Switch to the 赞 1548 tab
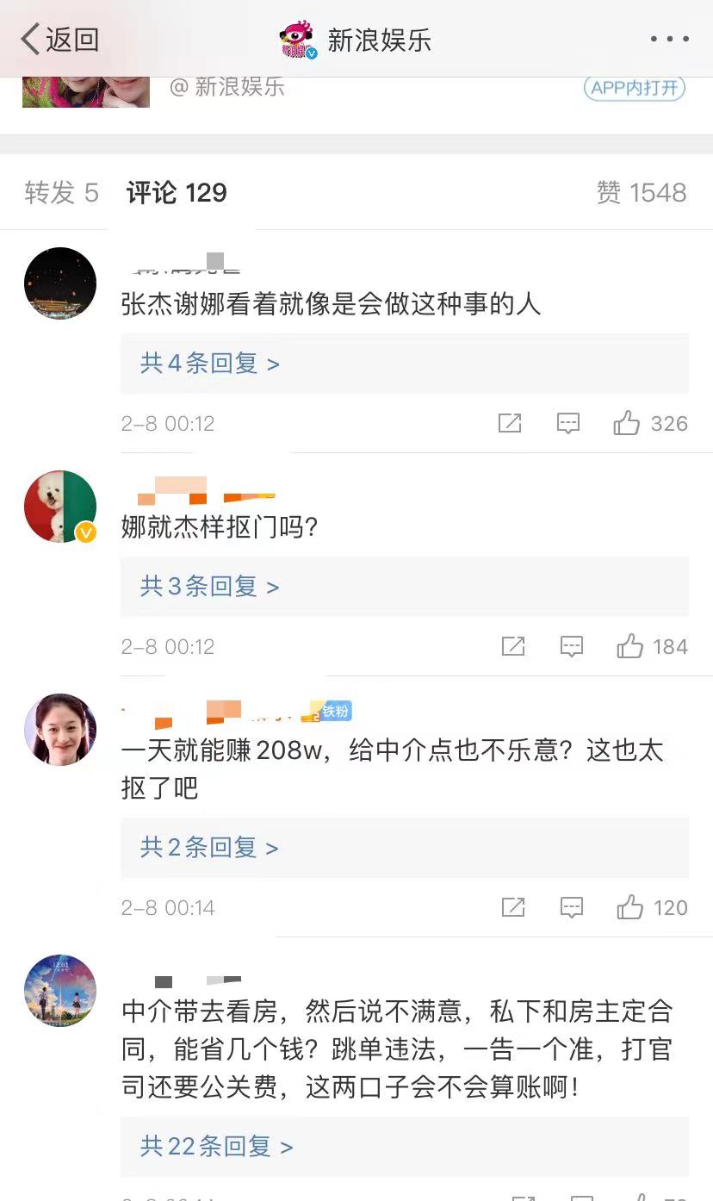Viewport: 713px width, 1201px height. point(642,192)
